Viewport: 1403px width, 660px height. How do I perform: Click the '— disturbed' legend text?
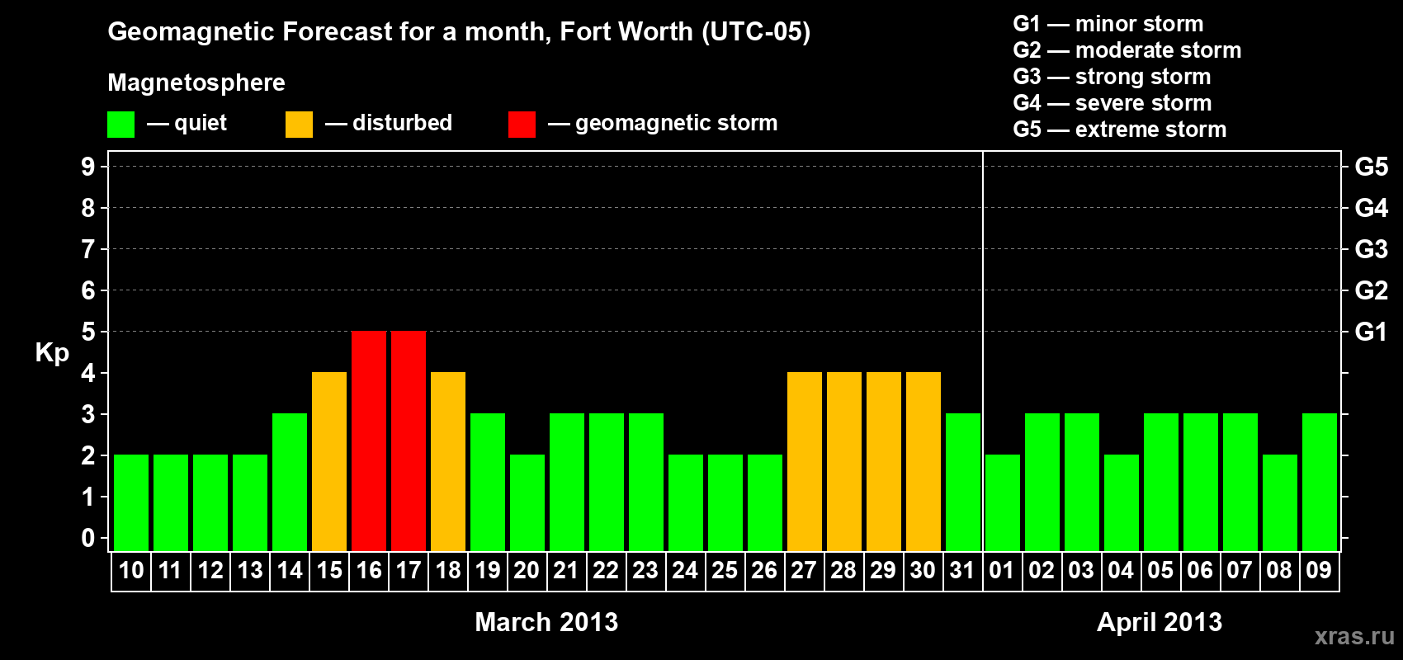389,123
